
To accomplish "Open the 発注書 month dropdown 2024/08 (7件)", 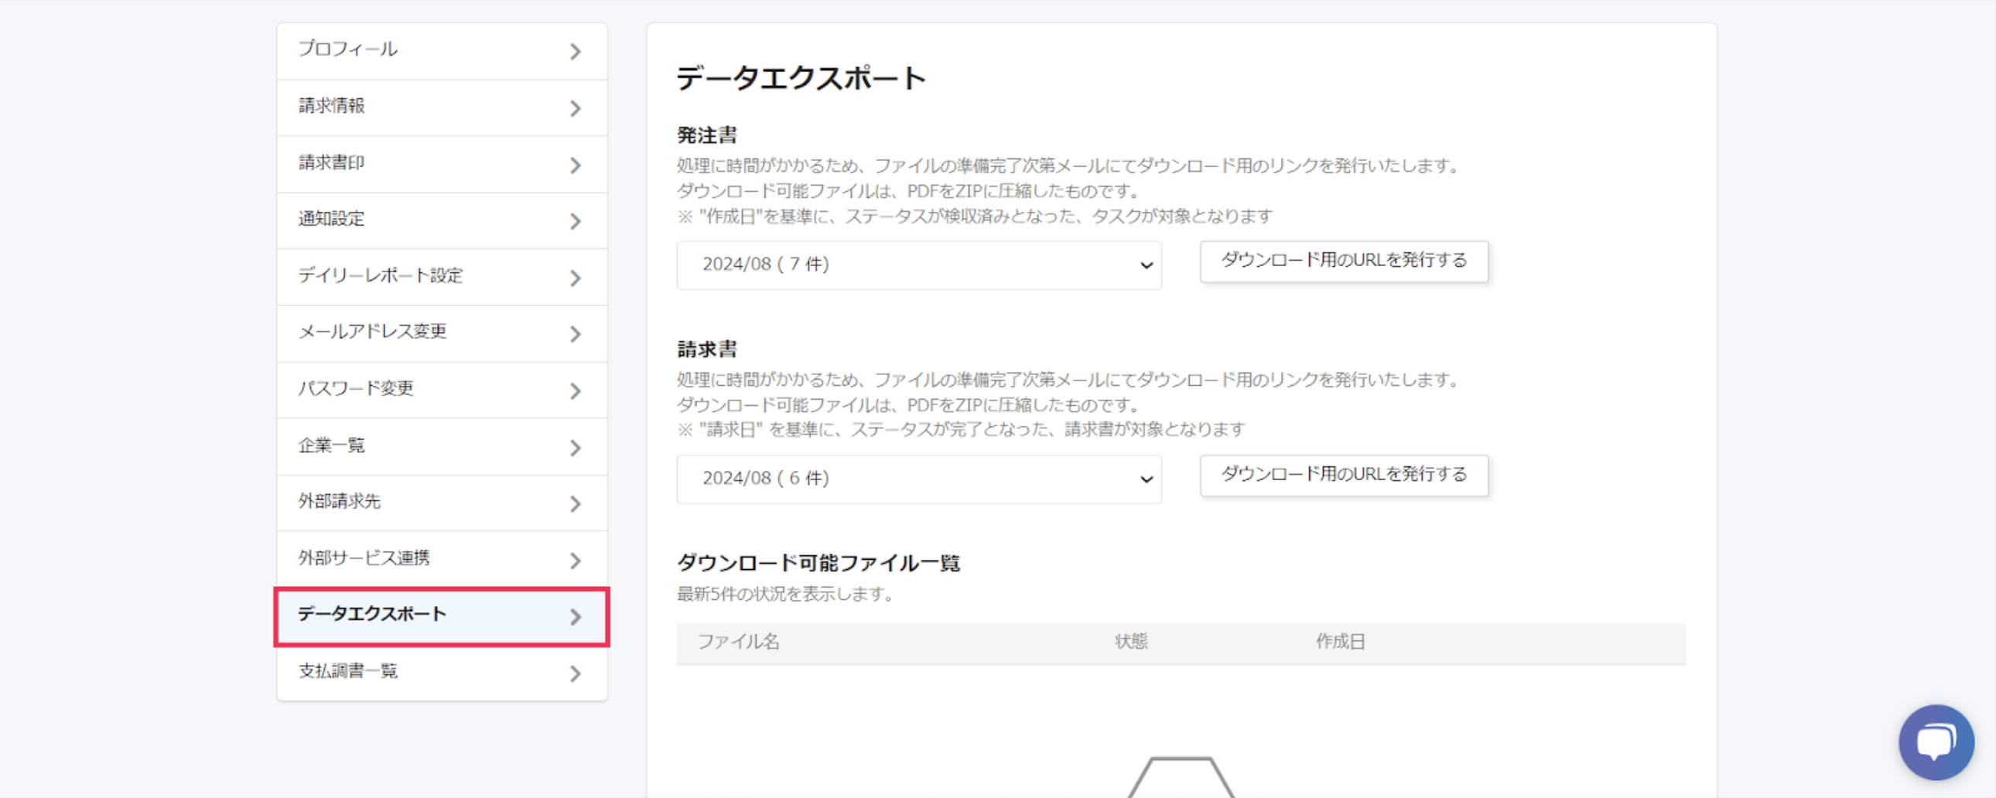I will [x=919, y=265].
